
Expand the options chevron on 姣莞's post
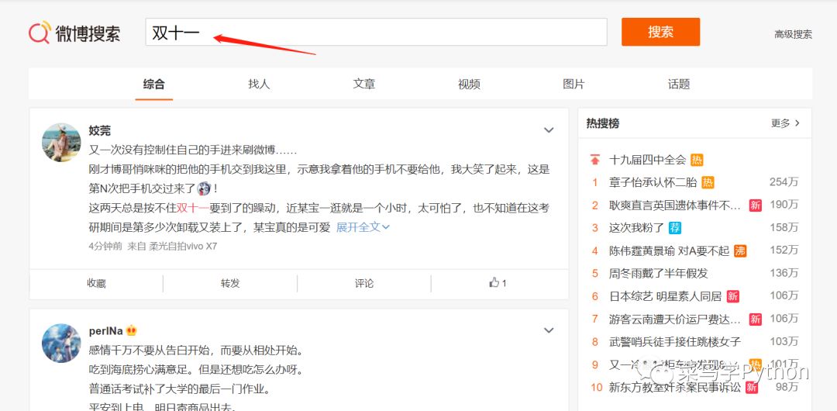pyautogui.click(x=549, y=130)
